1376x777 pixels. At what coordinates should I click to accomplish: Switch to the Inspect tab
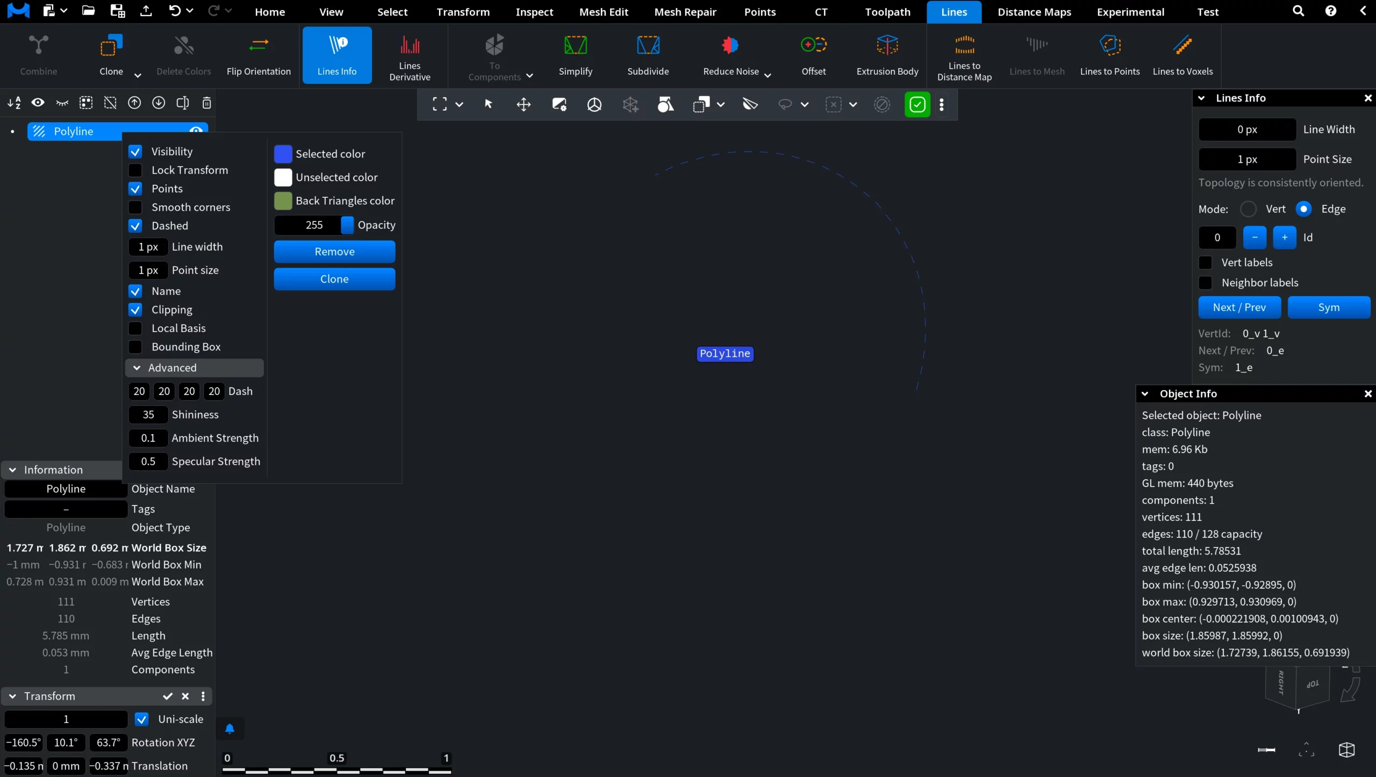pyautogui.click(x=534, y=12)
